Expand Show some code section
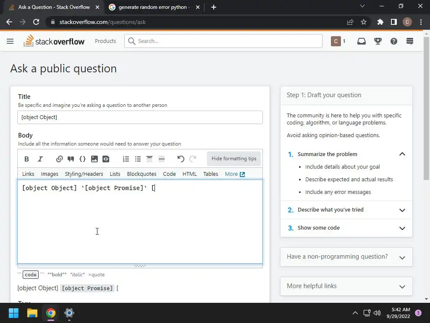 click(x=402, y=228)
